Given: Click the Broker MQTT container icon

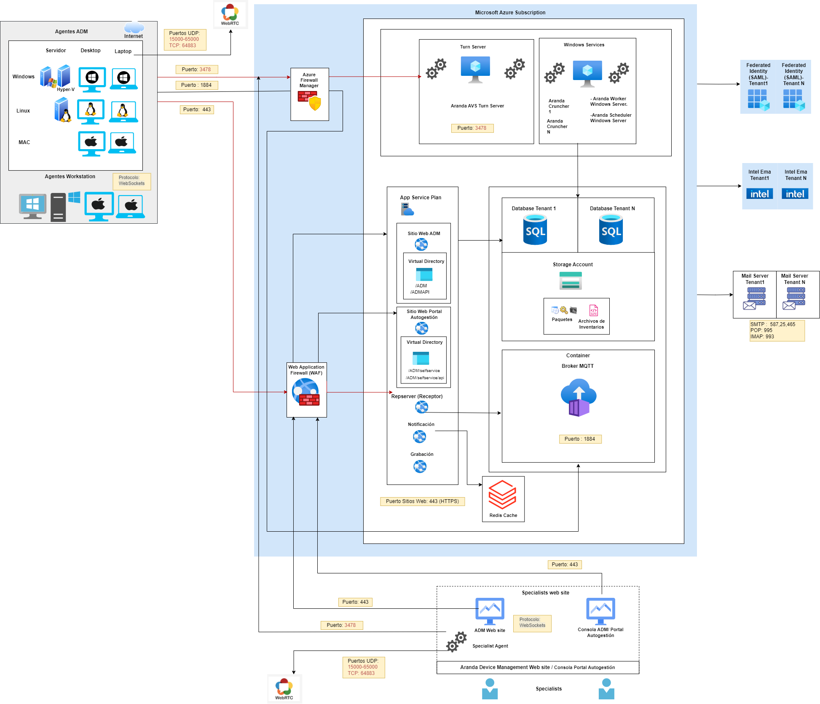Looking at the screenshot, I should point(578,398).
